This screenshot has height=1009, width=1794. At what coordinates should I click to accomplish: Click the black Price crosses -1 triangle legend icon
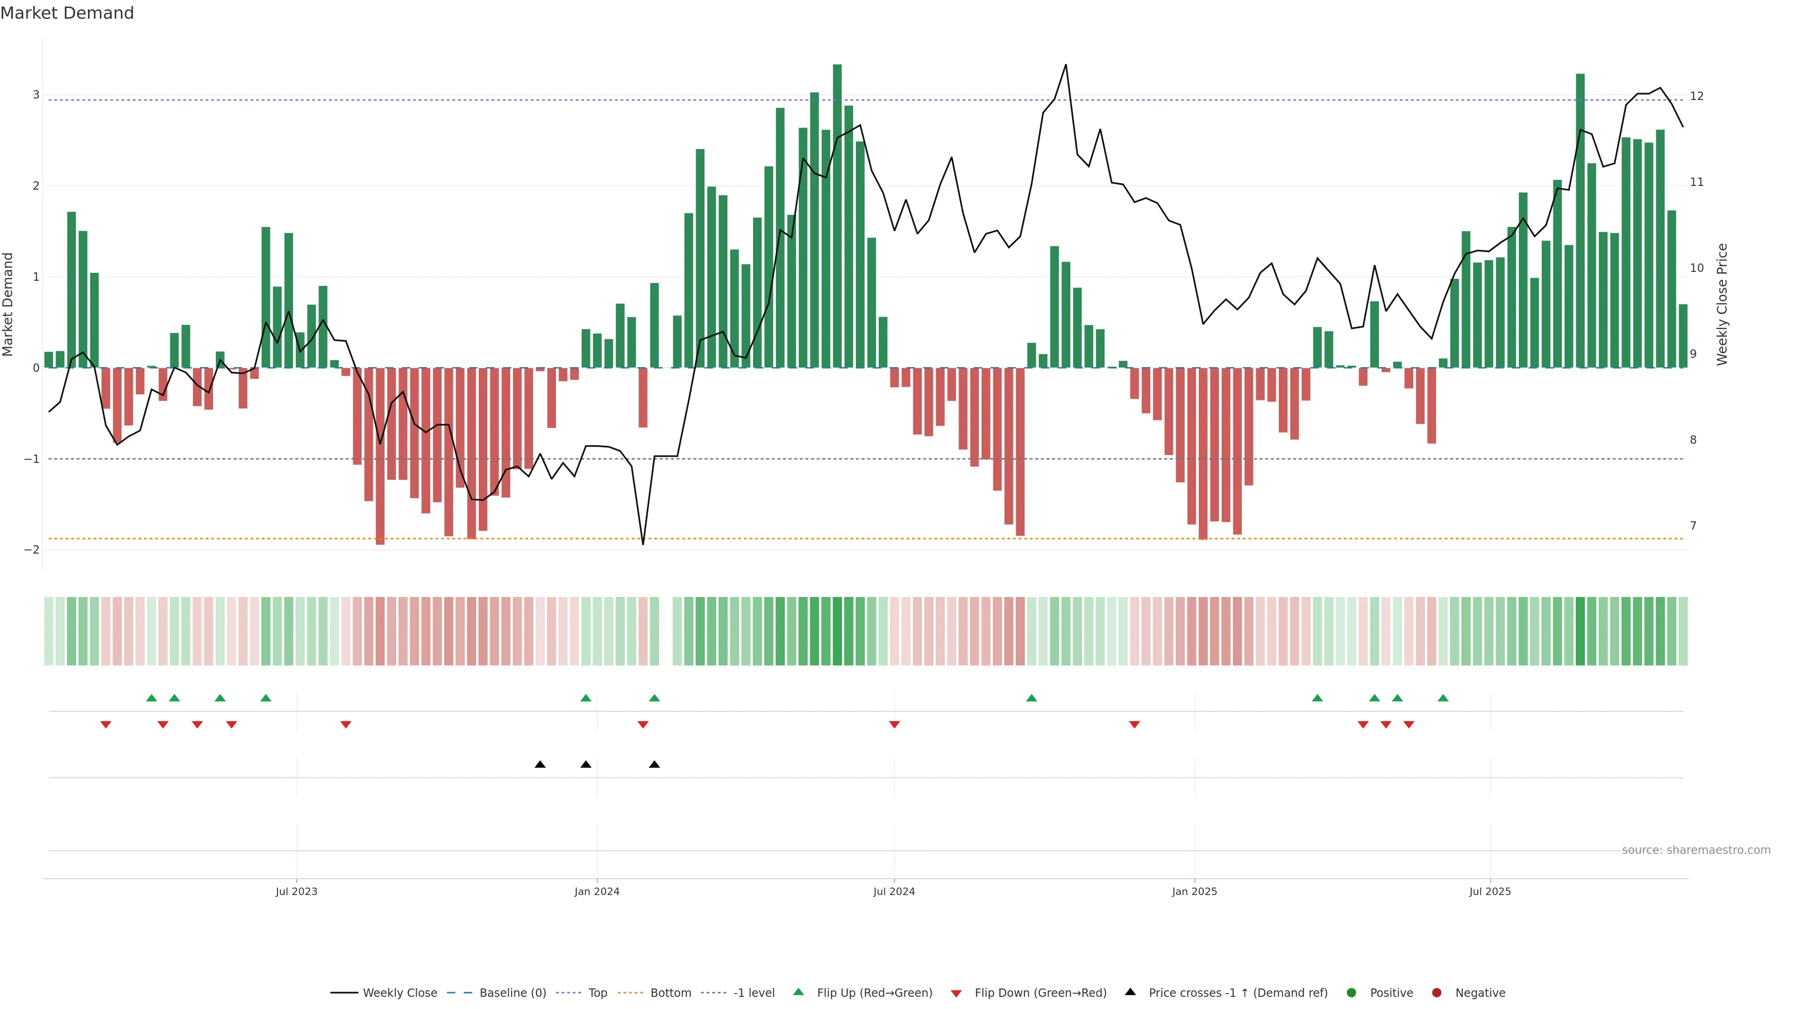[x=1130, y=992]
